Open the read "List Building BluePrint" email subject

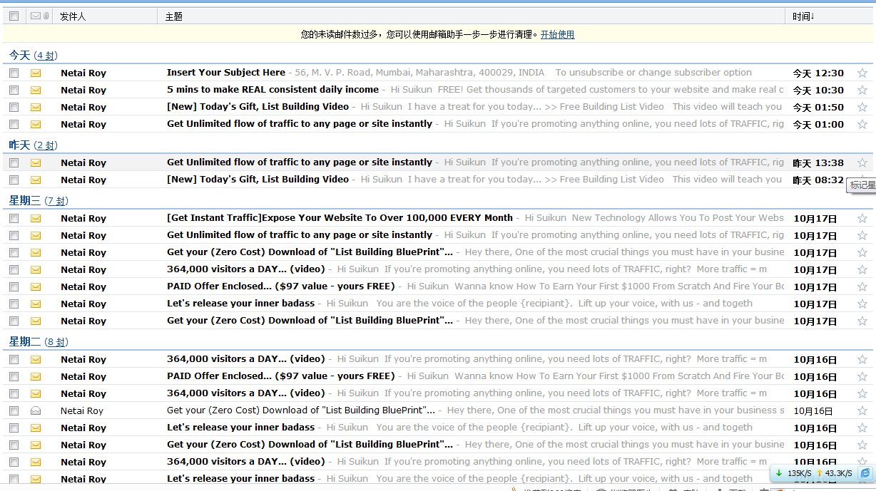301,410
